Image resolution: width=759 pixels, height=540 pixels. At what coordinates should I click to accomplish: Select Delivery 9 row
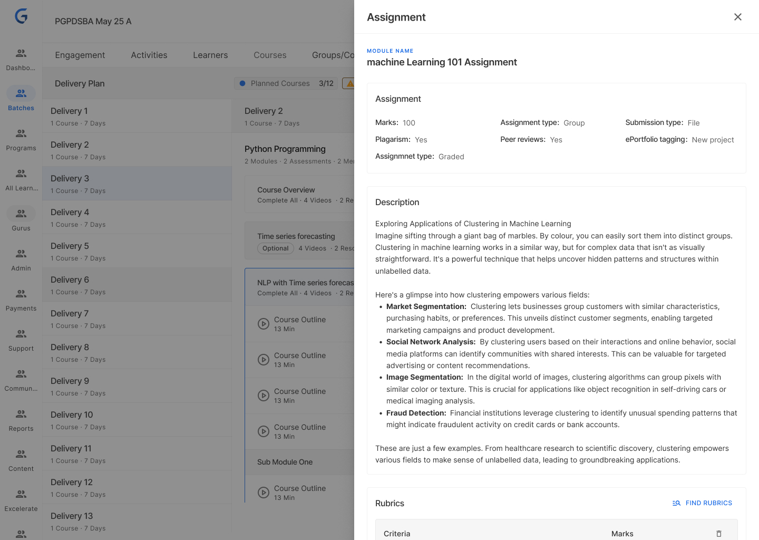click(x=137, y=386)
